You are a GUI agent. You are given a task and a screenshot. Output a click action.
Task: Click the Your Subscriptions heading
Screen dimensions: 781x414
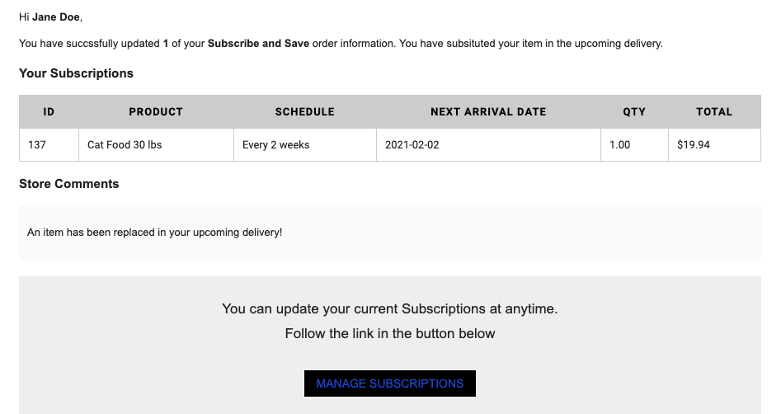(x=76, y=73)
